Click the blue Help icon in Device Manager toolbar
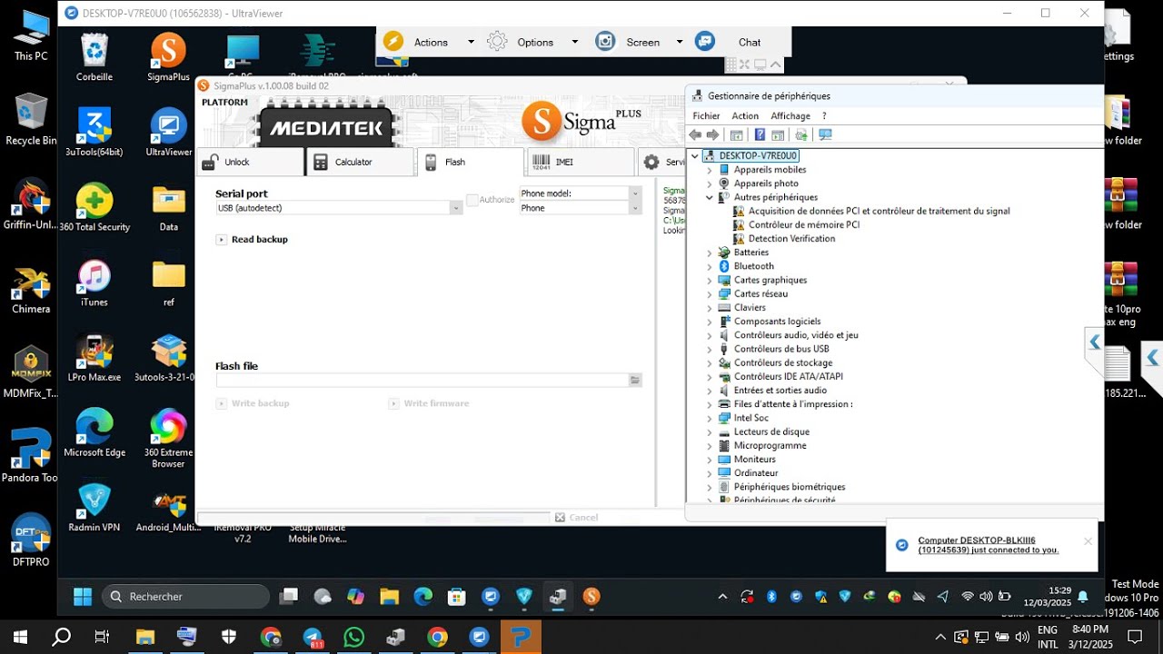 coord(760,135)
